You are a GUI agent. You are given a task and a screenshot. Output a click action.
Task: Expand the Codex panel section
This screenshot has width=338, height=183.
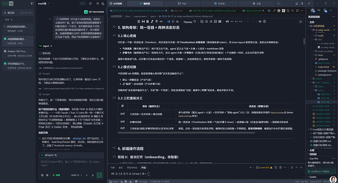[313, 177]
